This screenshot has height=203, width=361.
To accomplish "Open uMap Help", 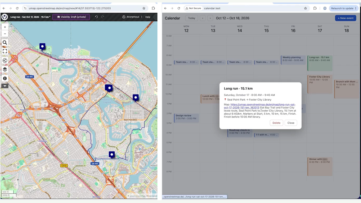I will [x=148, y=17].
